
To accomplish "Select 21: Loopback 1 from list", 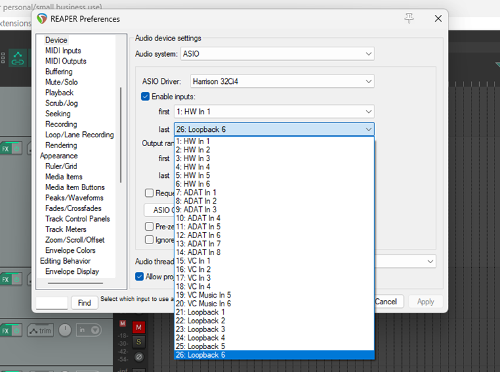I will click(274, 312).
